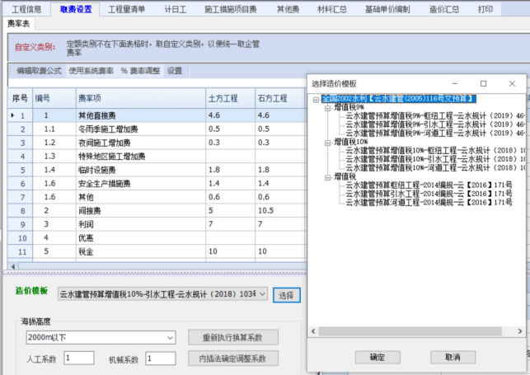Open 设置 from the rate table toolbar

[x=175, y=71]
